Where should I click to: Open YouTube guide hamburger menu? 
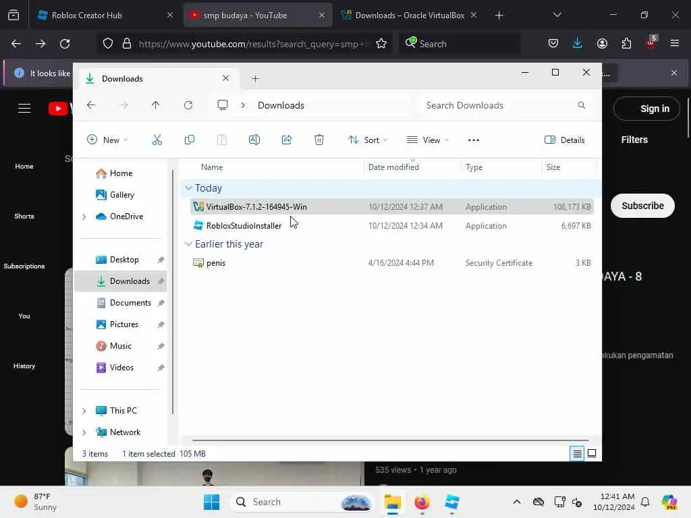[24, 109]
